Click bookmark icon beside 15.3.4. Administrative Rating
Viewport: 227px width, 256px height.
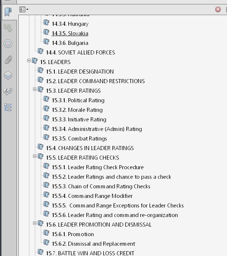pyautogui.click(x=46, y=128)
